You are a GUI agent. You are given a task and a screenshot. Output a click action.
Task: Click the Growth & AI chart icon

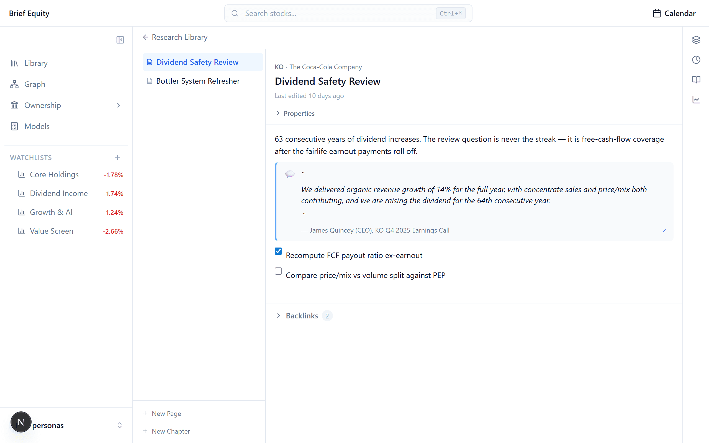click(21, 212)
